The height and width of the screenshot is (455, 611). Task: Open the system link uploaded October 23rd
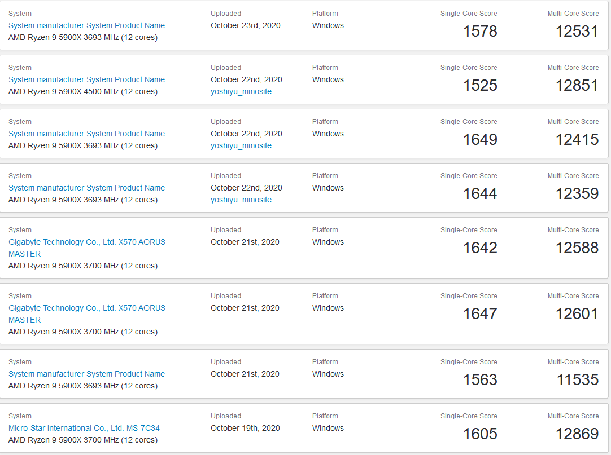pyautogui.click(x=86, y=25)
